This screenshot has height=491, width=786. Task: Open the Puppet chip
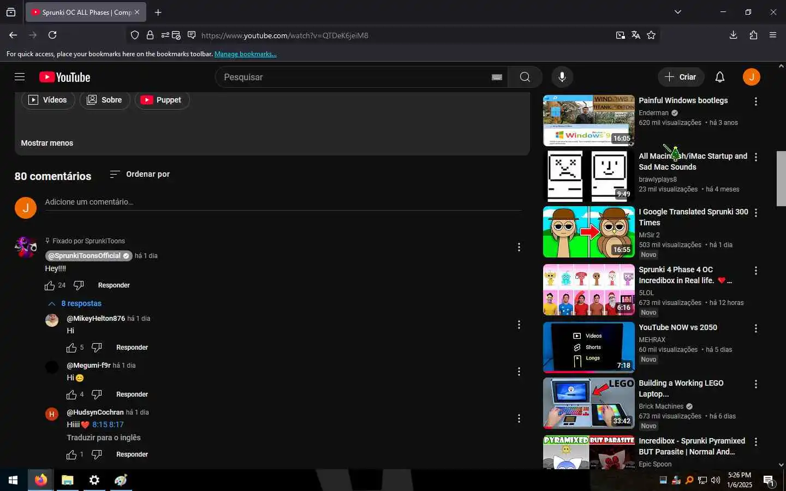162,100
